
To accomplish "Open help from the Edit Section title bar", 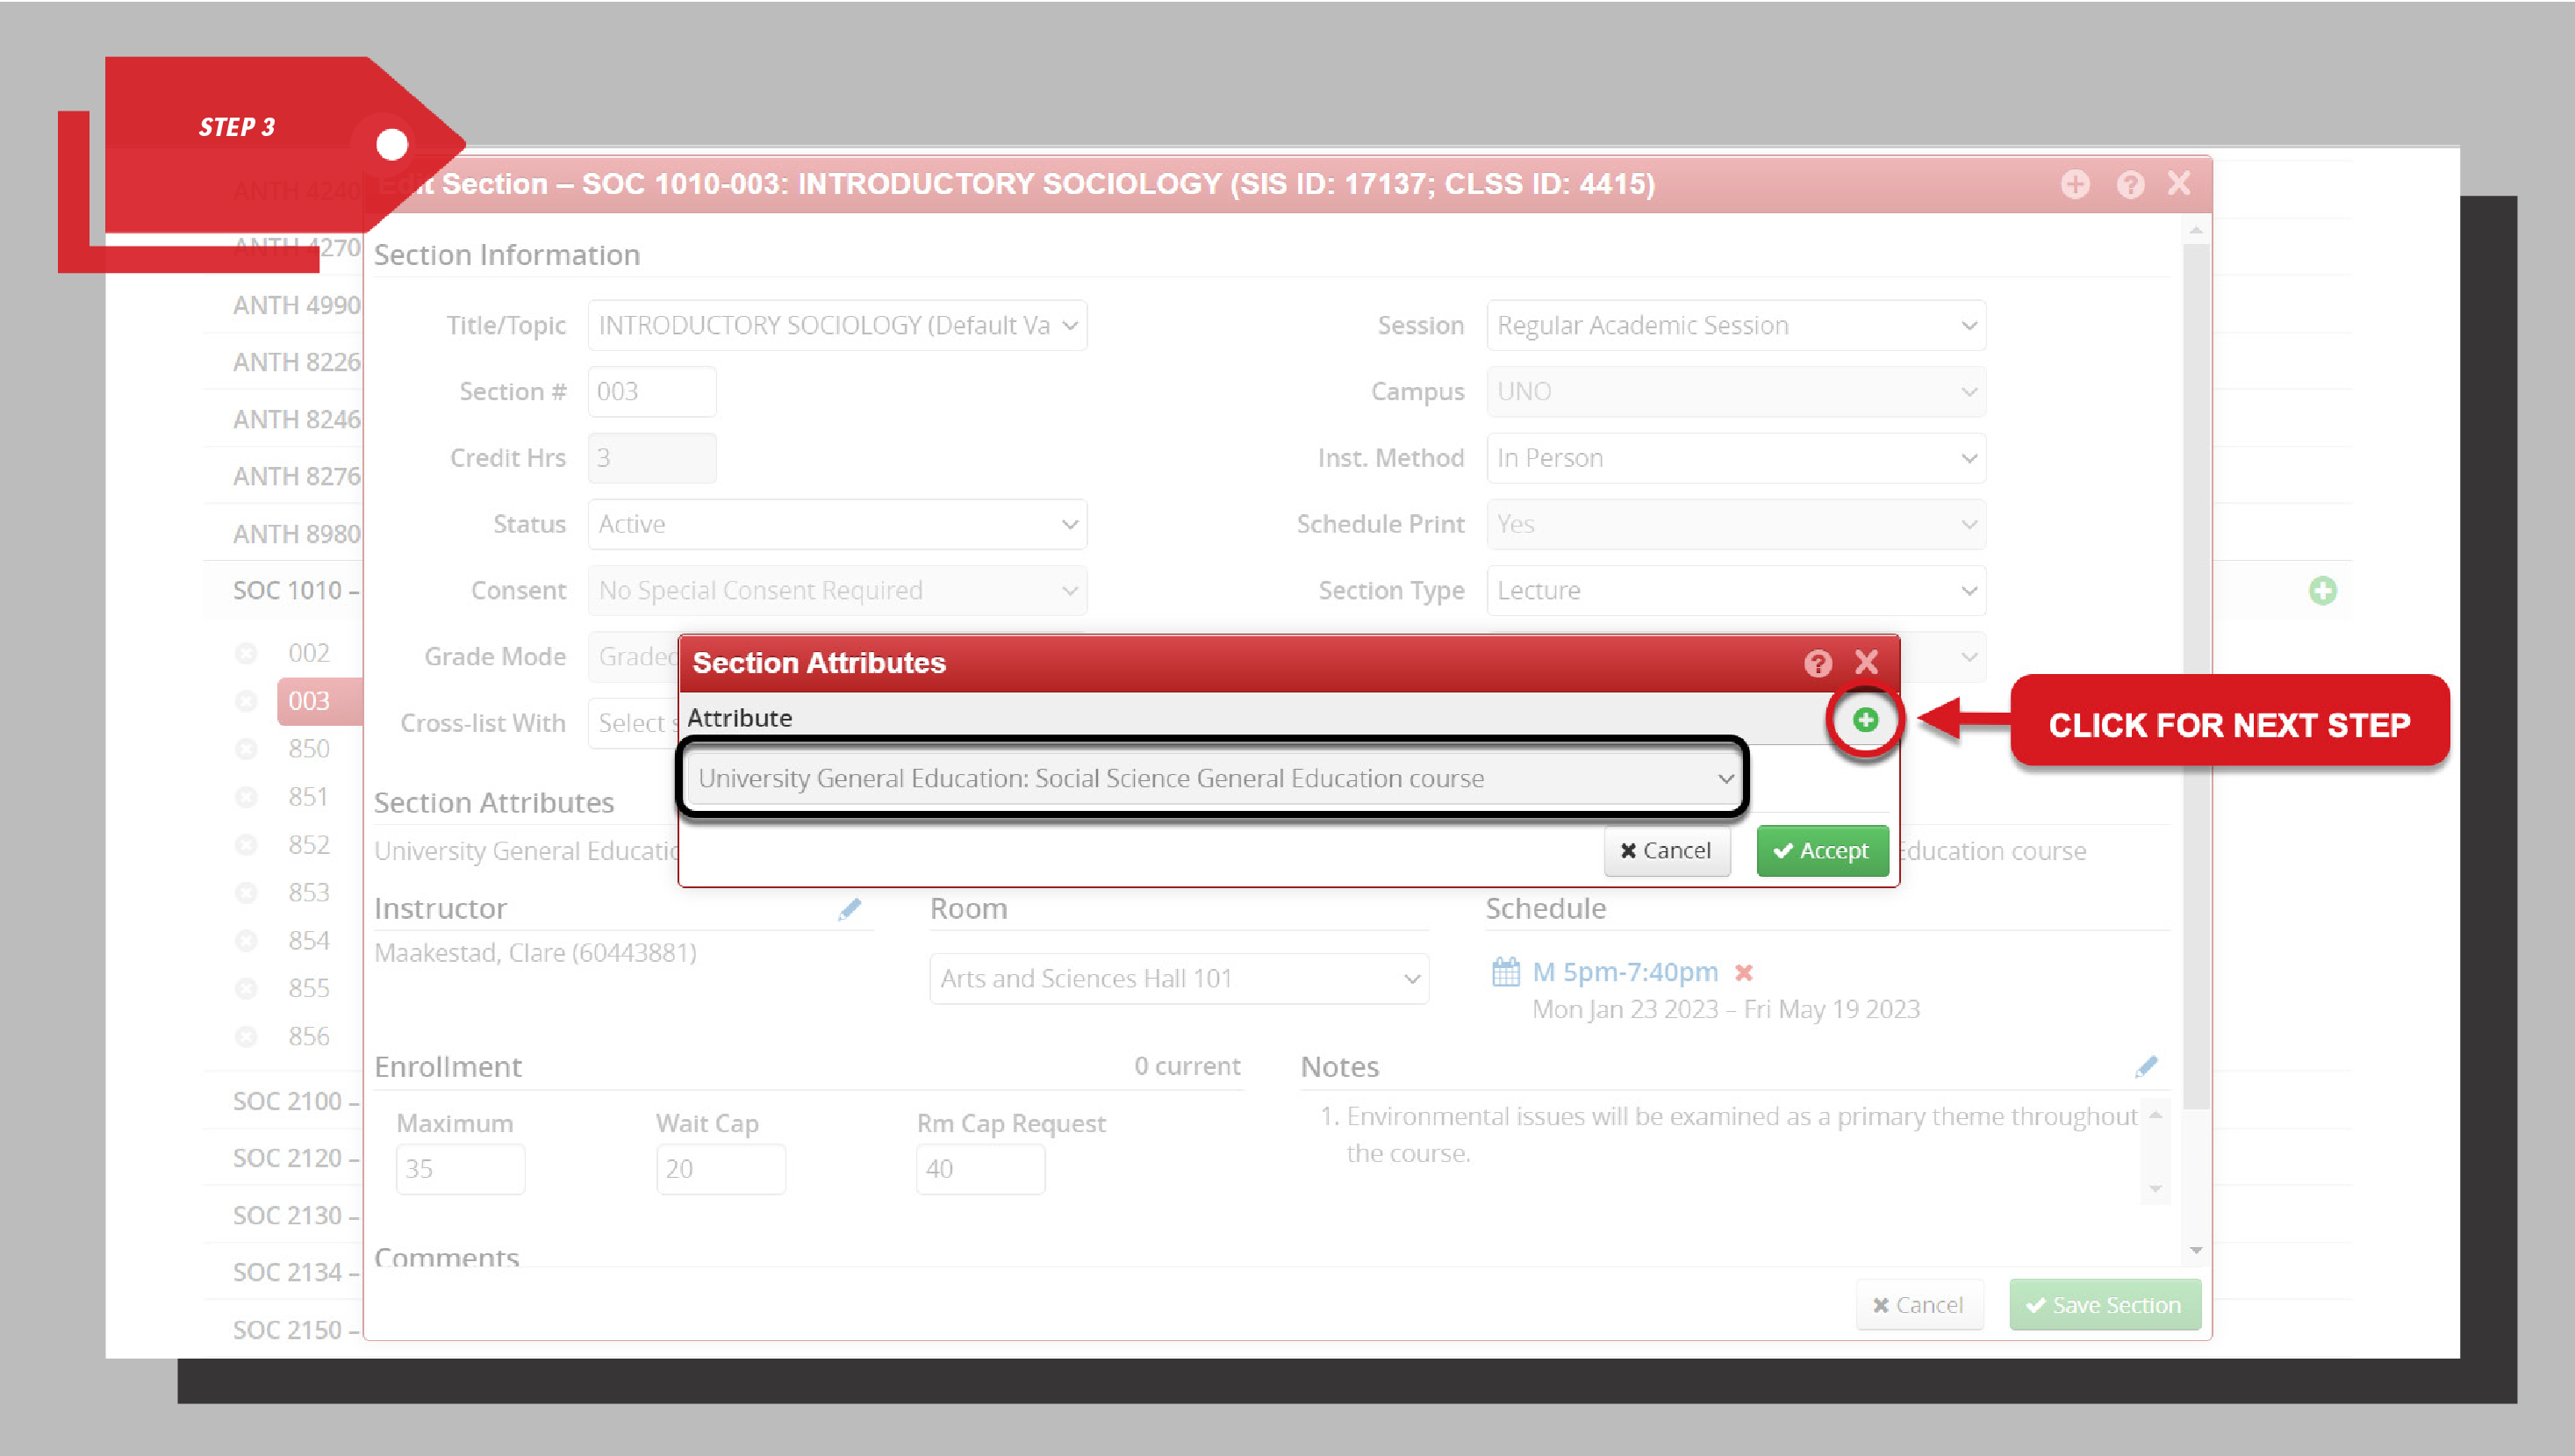I will tap(2129, 184).
